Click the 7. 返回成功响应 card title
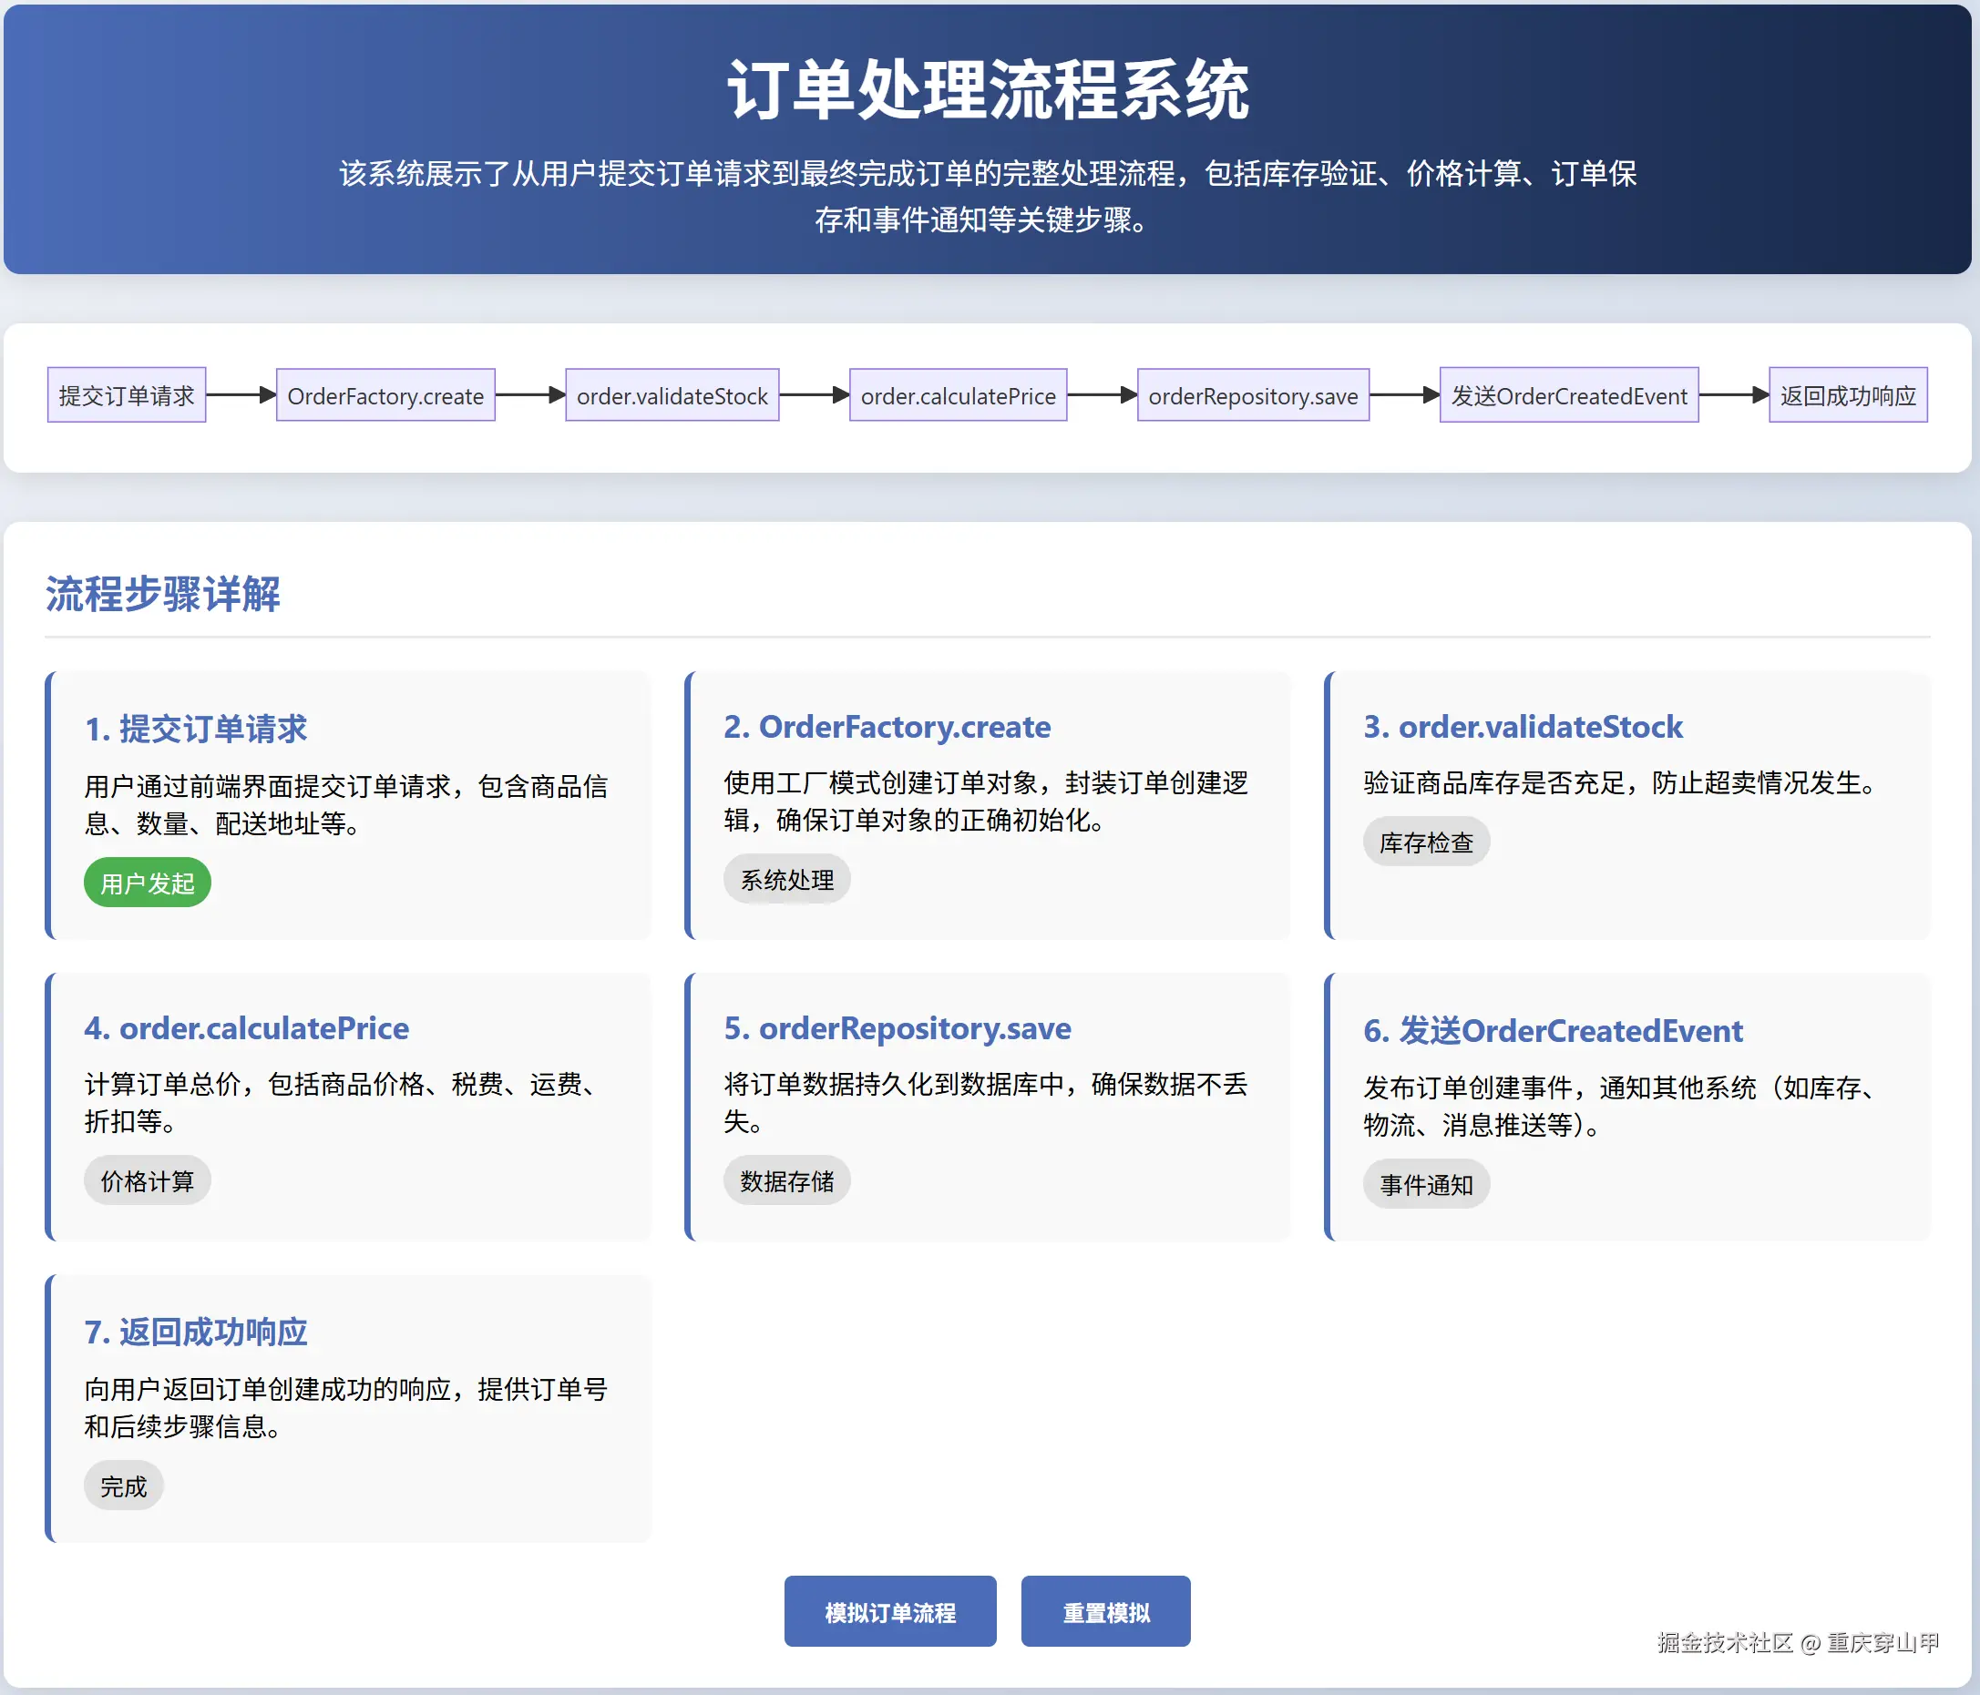The height and width of the screenshot is (1695, 1980). pos(196,1332)
